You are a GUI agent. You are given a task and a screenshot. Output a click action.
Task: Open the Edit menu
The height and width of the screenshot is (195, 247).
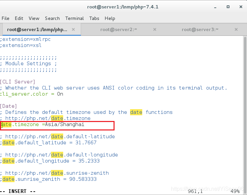tap(19, 19)
